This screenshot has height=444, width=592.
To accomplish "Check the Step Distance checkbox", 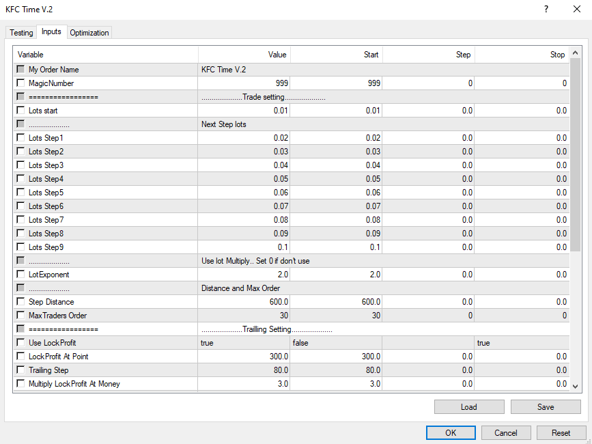I will coord(20,301).
